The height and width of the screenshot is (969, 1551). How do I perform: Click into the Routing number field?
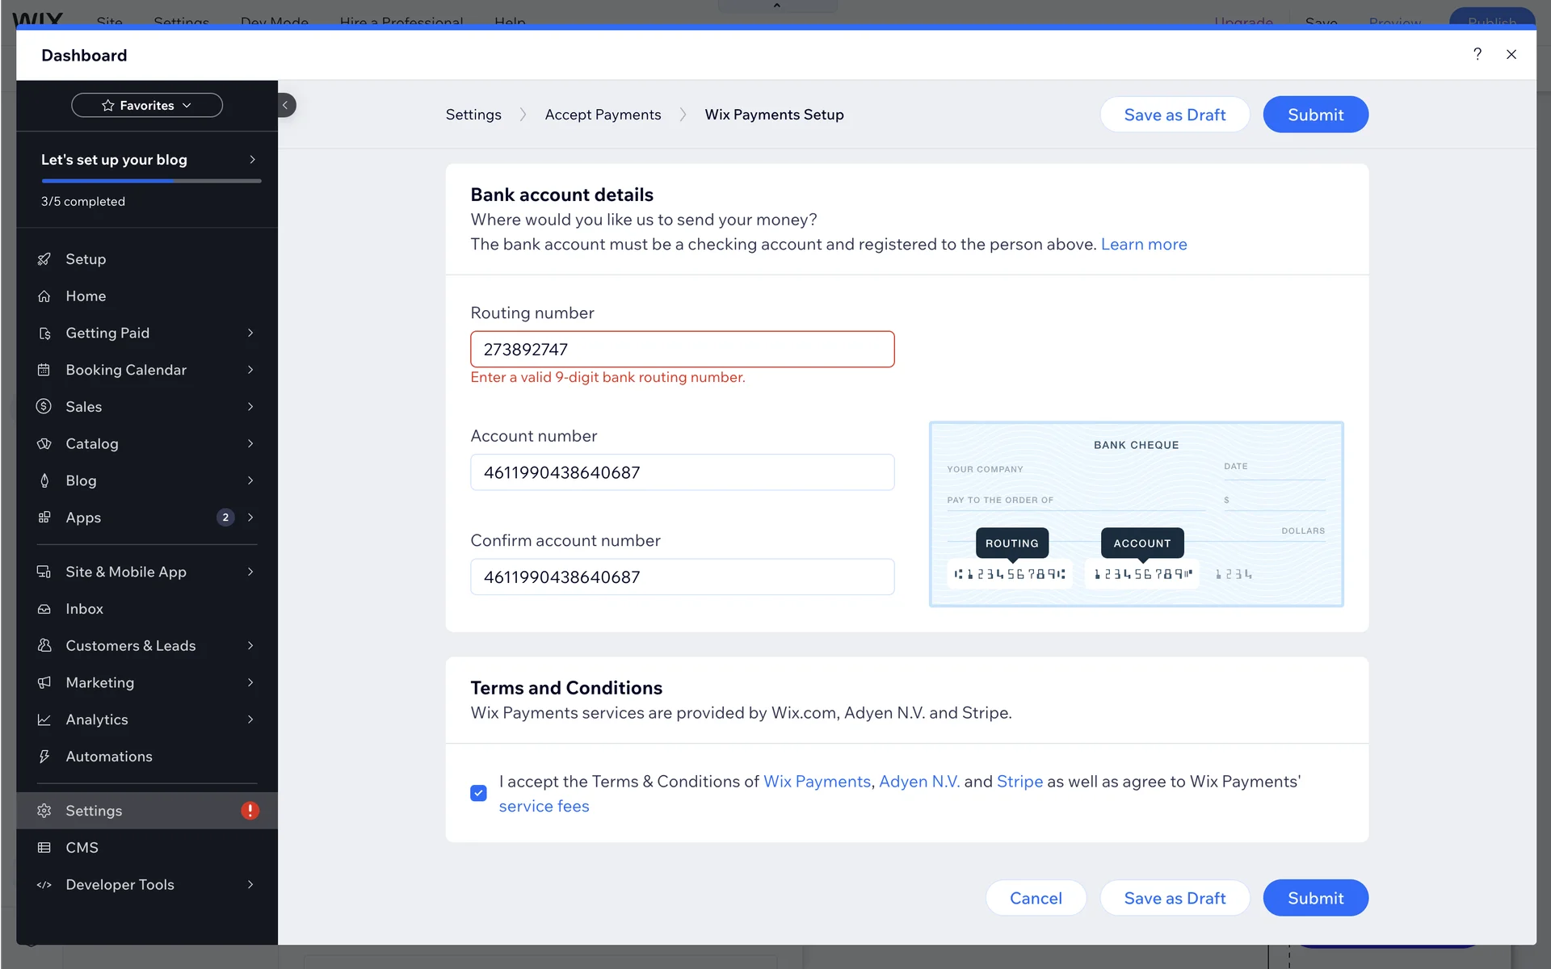pos(682,350)
